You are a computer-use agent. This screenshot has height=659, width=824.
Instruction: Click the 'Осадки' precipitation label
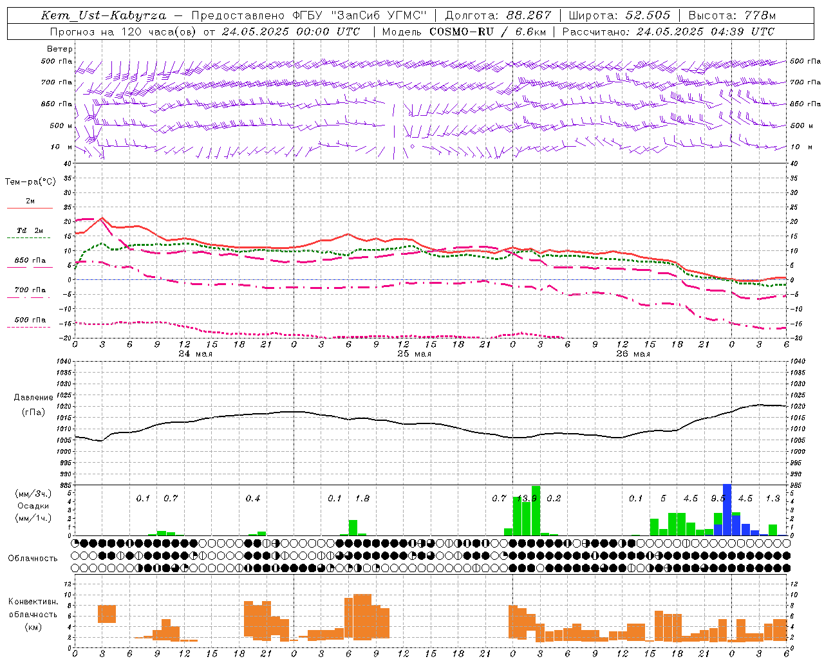[x=33, y=506]
